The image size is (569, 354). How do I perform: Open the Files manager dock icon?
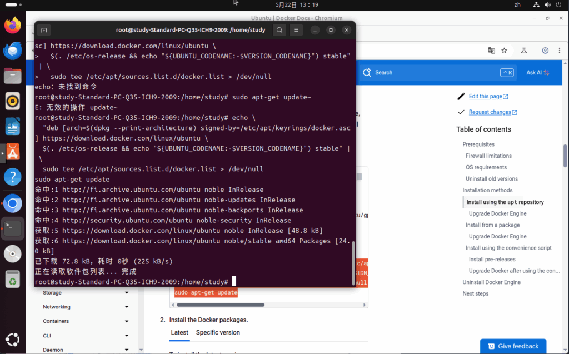pos(13,76)
